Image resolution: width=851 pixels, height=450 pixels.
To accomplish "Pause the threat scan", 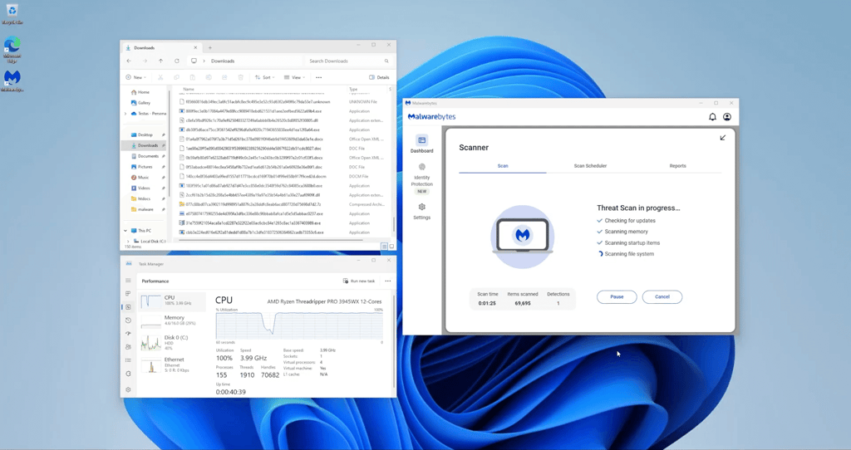I will (617, 296).
